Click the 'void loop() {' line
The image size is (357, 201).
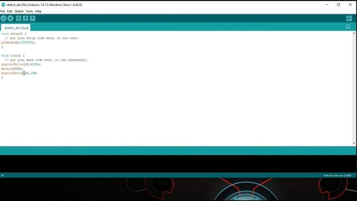pos(13,56)
